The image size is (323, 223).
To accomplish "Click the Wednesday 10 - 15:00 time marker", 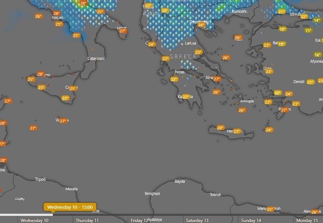I will pyautogui.click(x=70, y=207).
